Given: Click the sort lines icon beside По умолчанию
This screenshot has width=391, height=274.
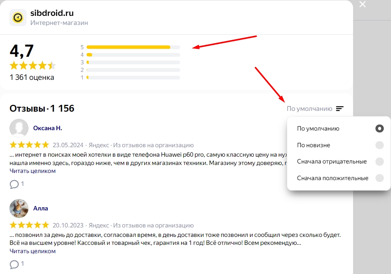Looking at the screenshot, I should 340,109.
